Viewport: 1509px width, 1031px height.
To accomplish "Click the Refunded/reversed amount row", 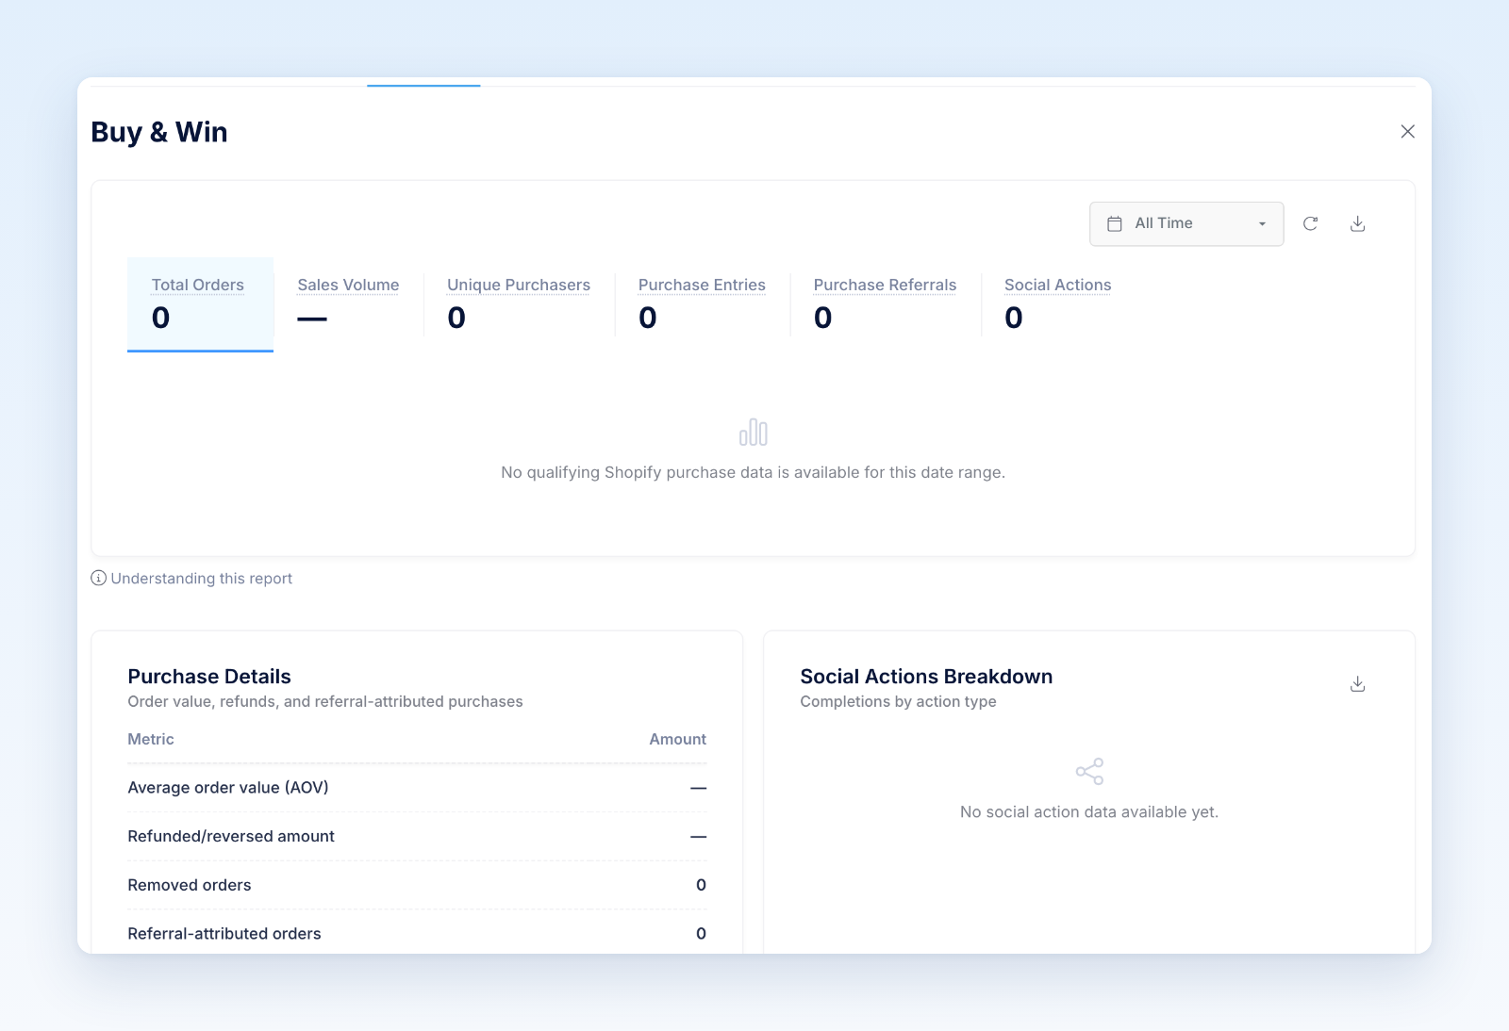I will tap(417, 837).
